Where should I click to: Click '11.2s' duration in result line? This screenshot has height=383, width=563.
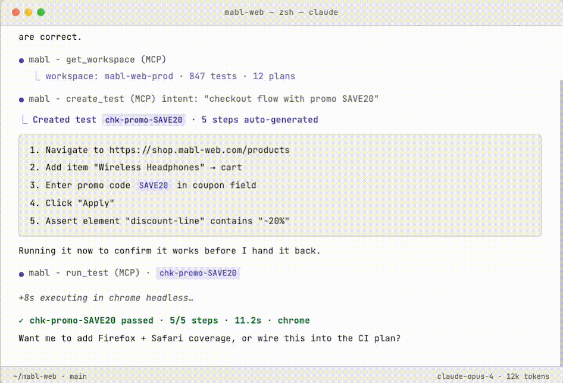(248, 321)
